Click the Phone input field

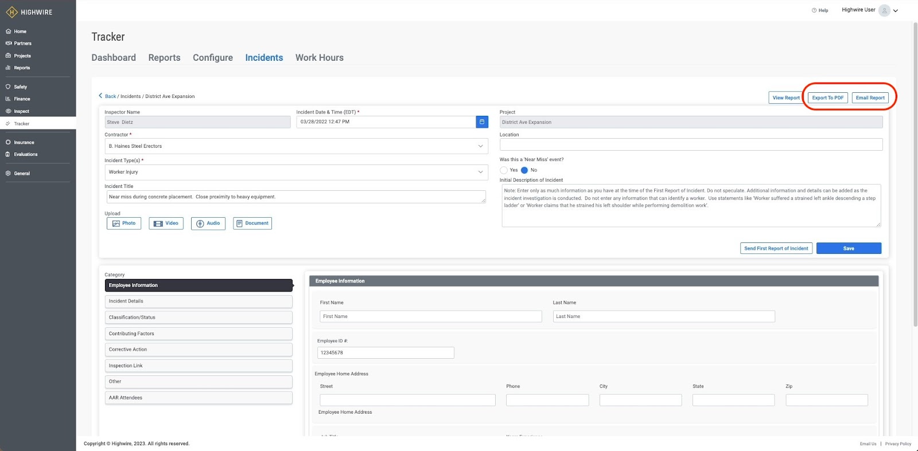pos(547,400)
